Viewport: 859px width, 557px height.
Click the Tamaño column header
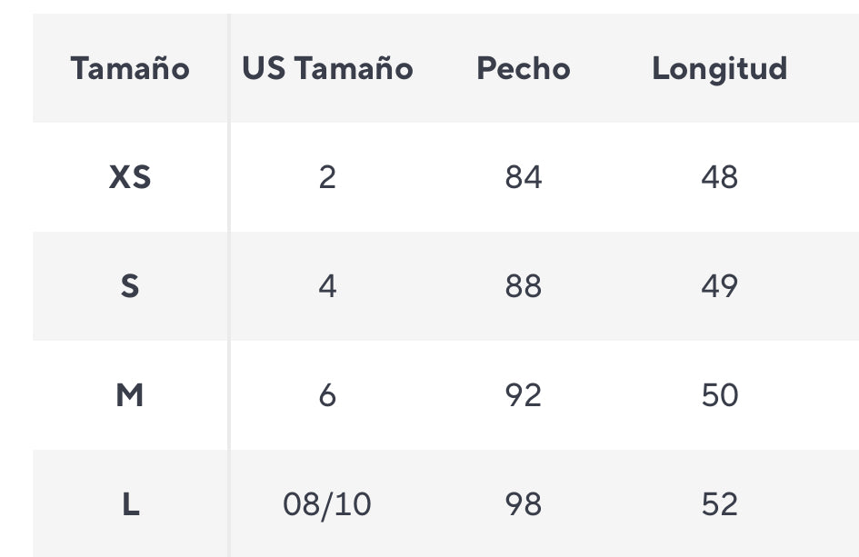[130, 69]
